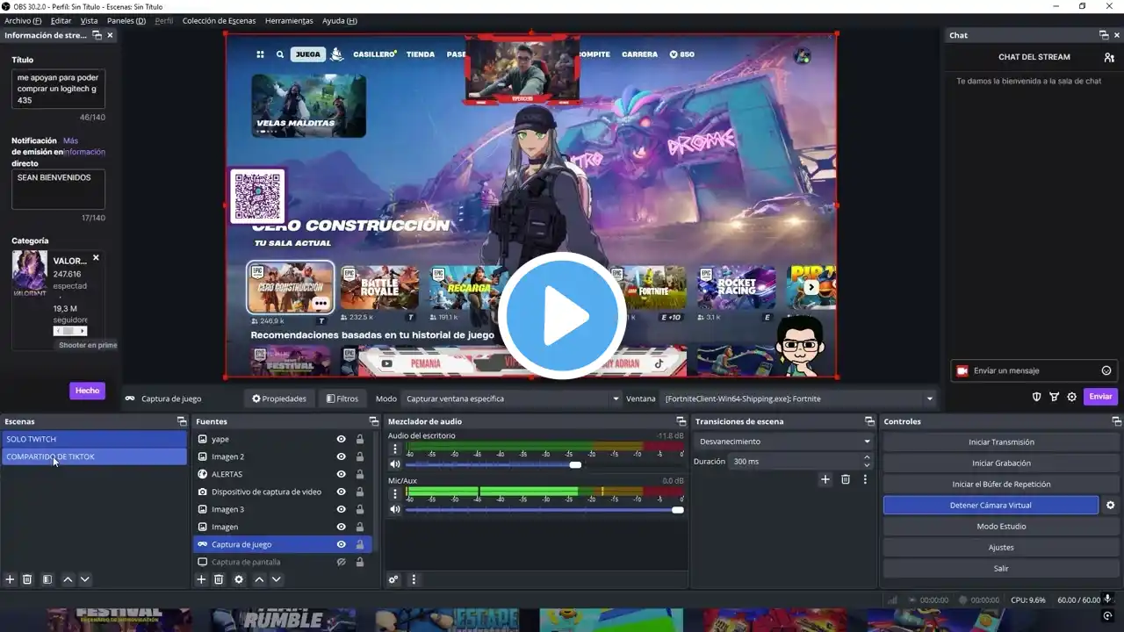Viewport: 1124px width, 632px height.
Task: Add a new source in Fuentes panel
Action: (201, 579)
